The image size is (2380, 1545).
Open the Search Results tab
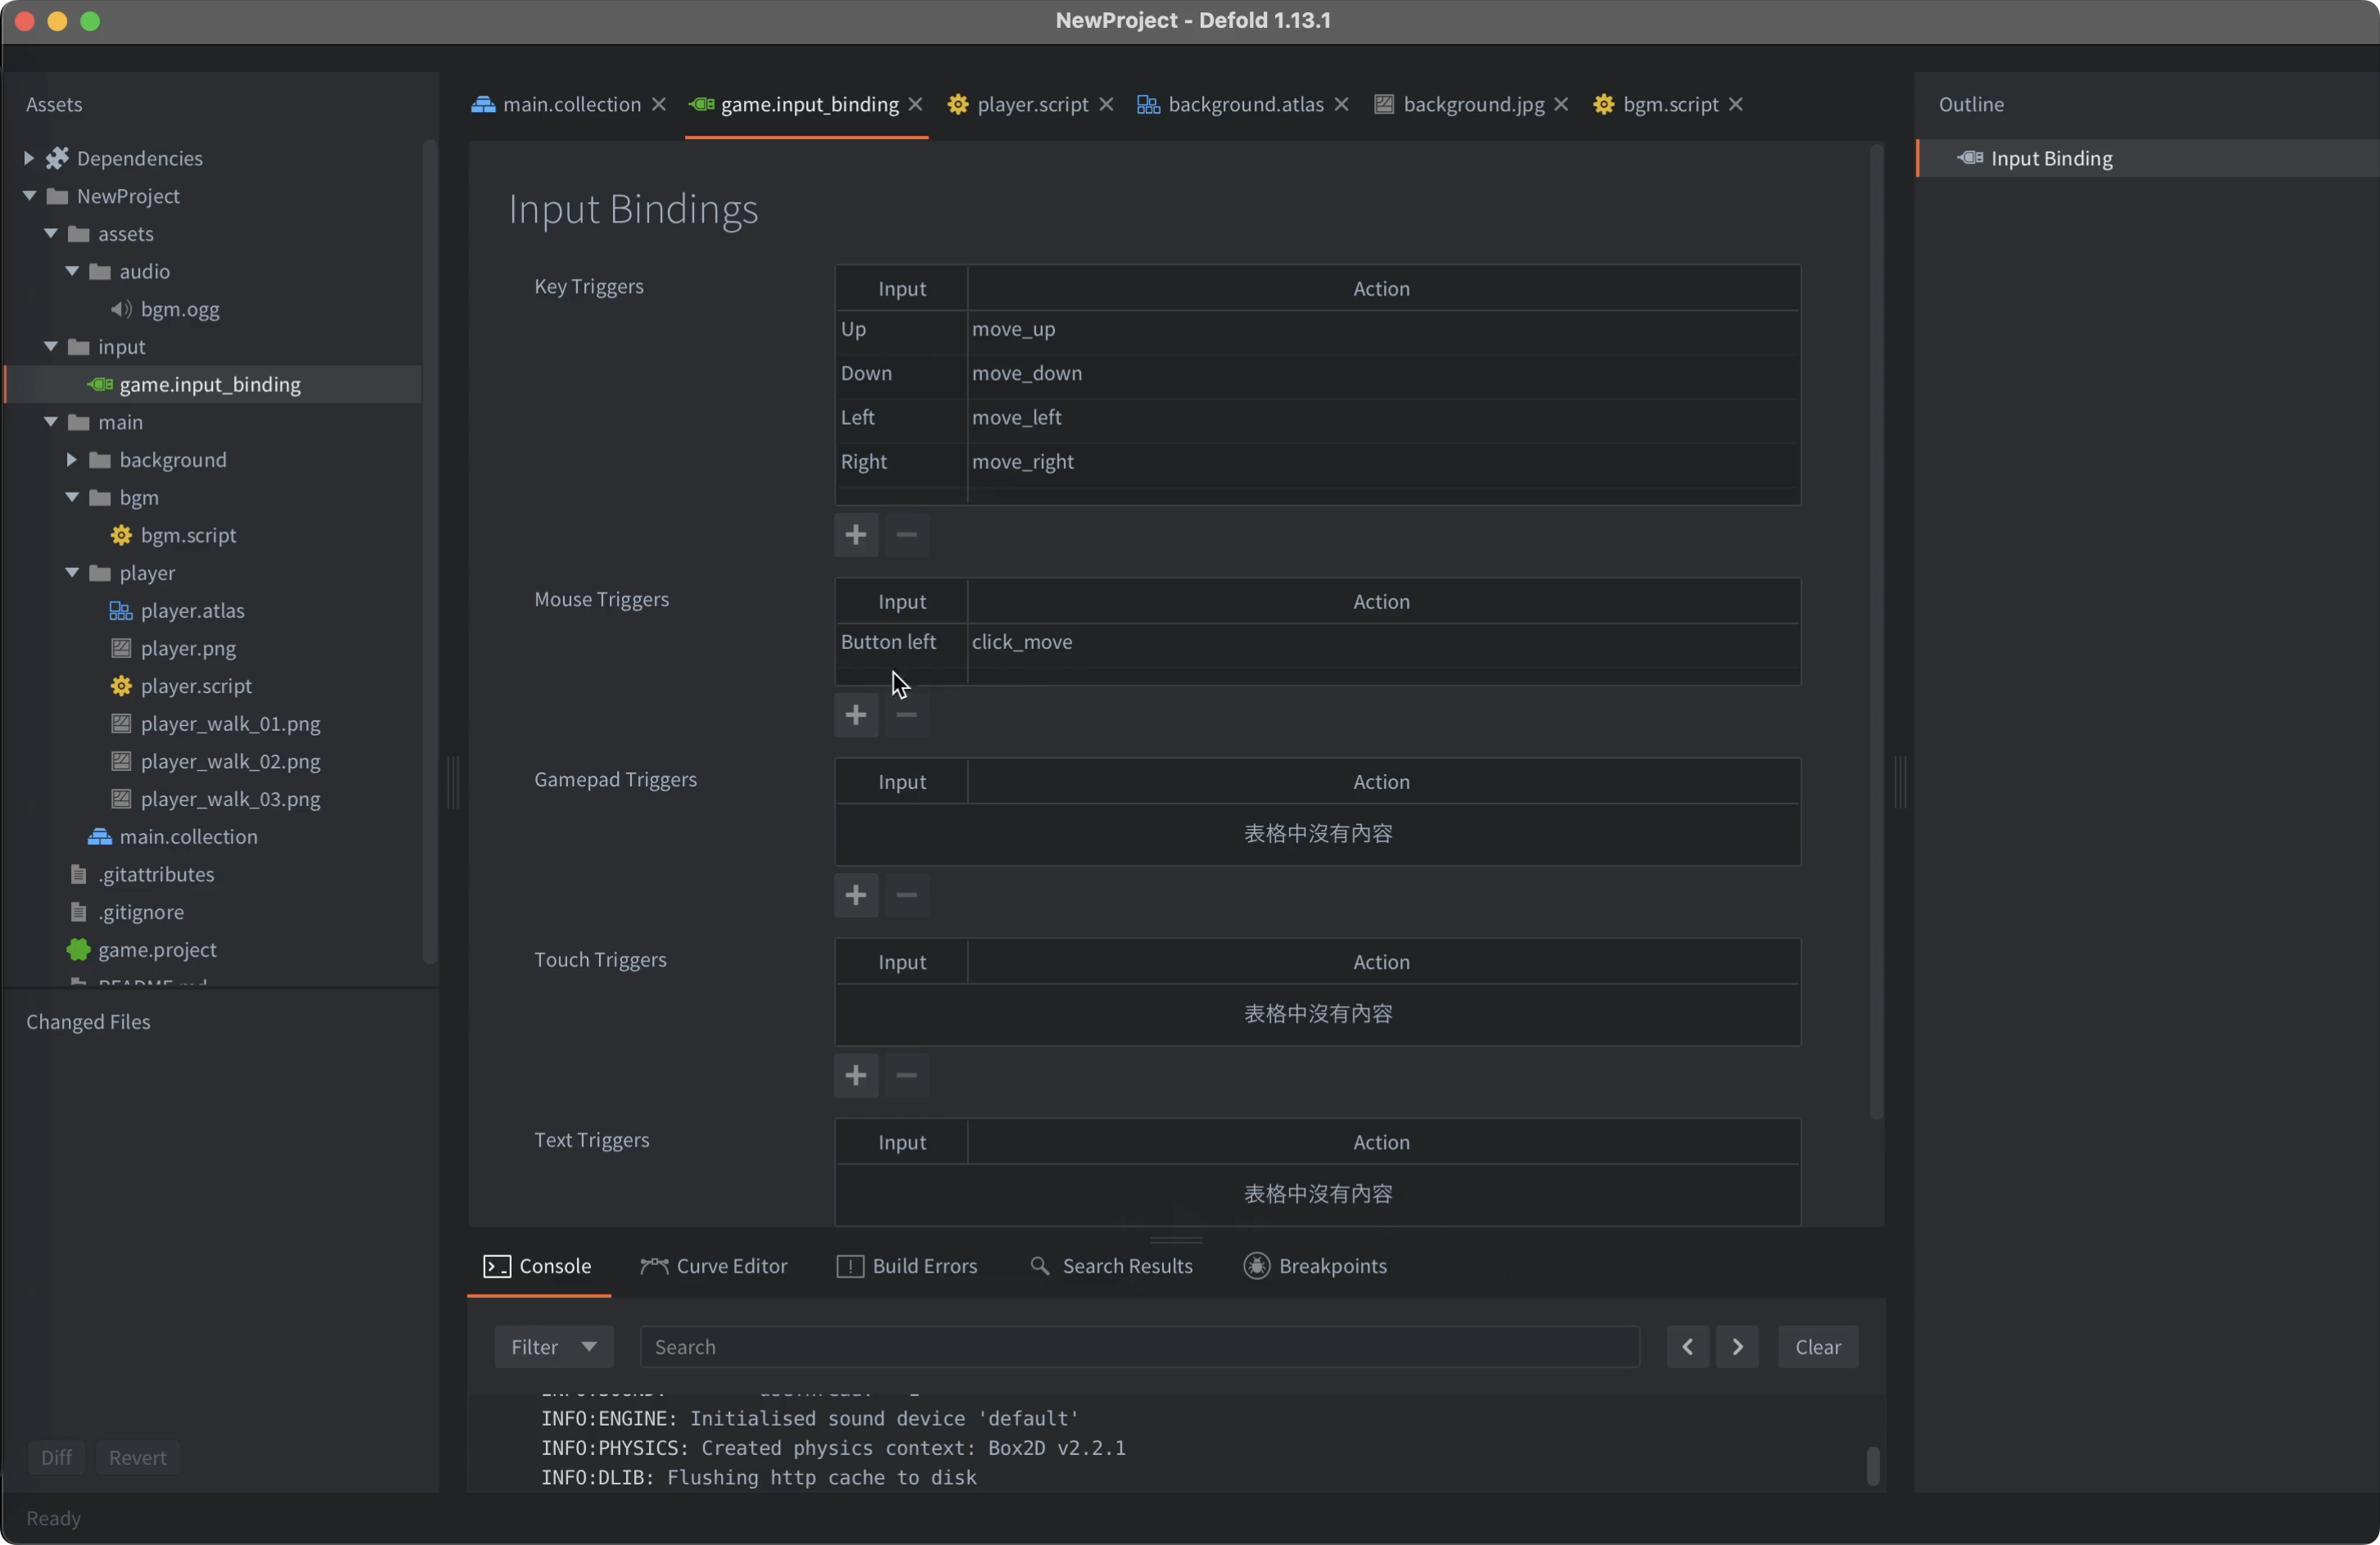coord(1111,1266)
